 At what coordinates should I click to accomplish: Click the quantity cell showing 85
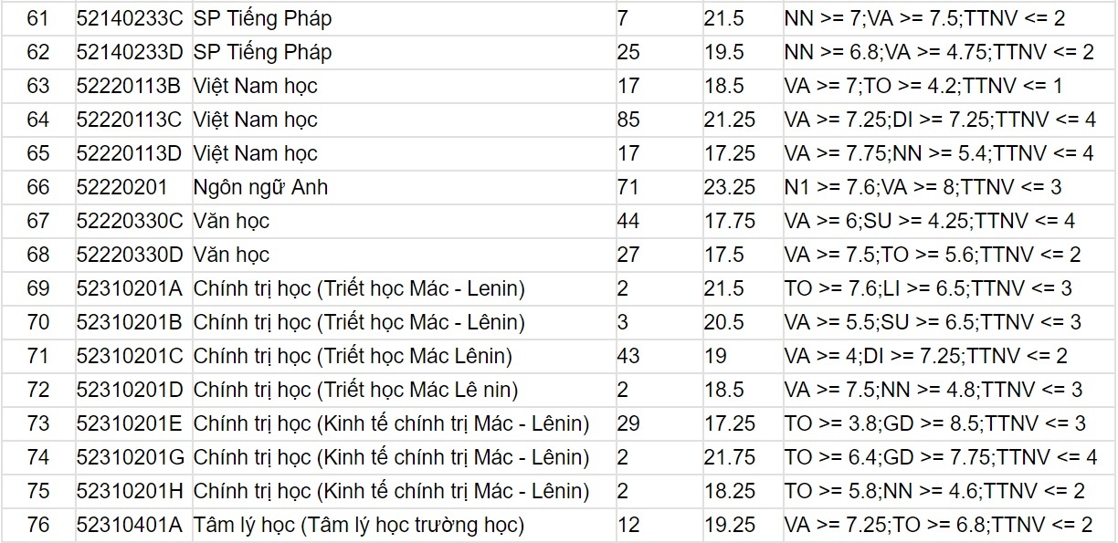629,120
